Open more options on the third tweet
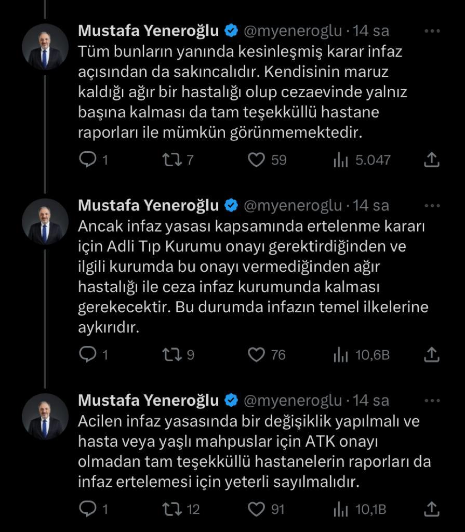465x532 pixels. click(432, 401)
